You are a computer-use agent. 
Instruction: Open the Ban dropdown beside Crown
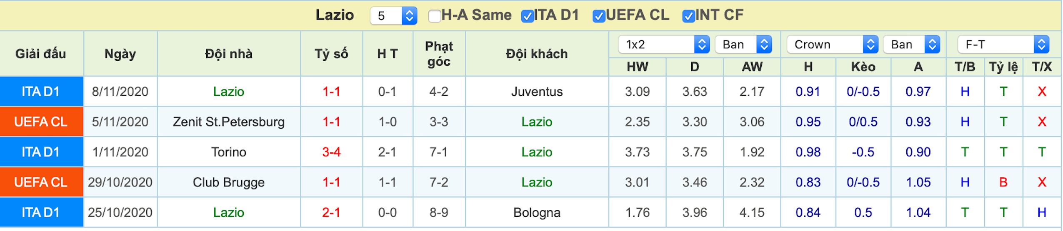pyautogui.click(x=912, y=45)
